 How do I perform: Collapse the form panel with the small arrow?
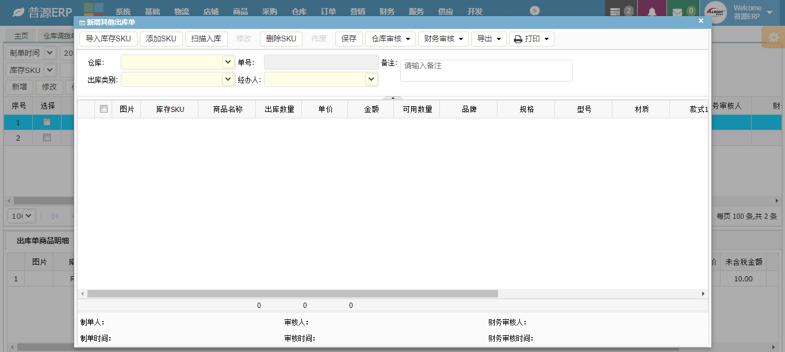tap(393, 98)
